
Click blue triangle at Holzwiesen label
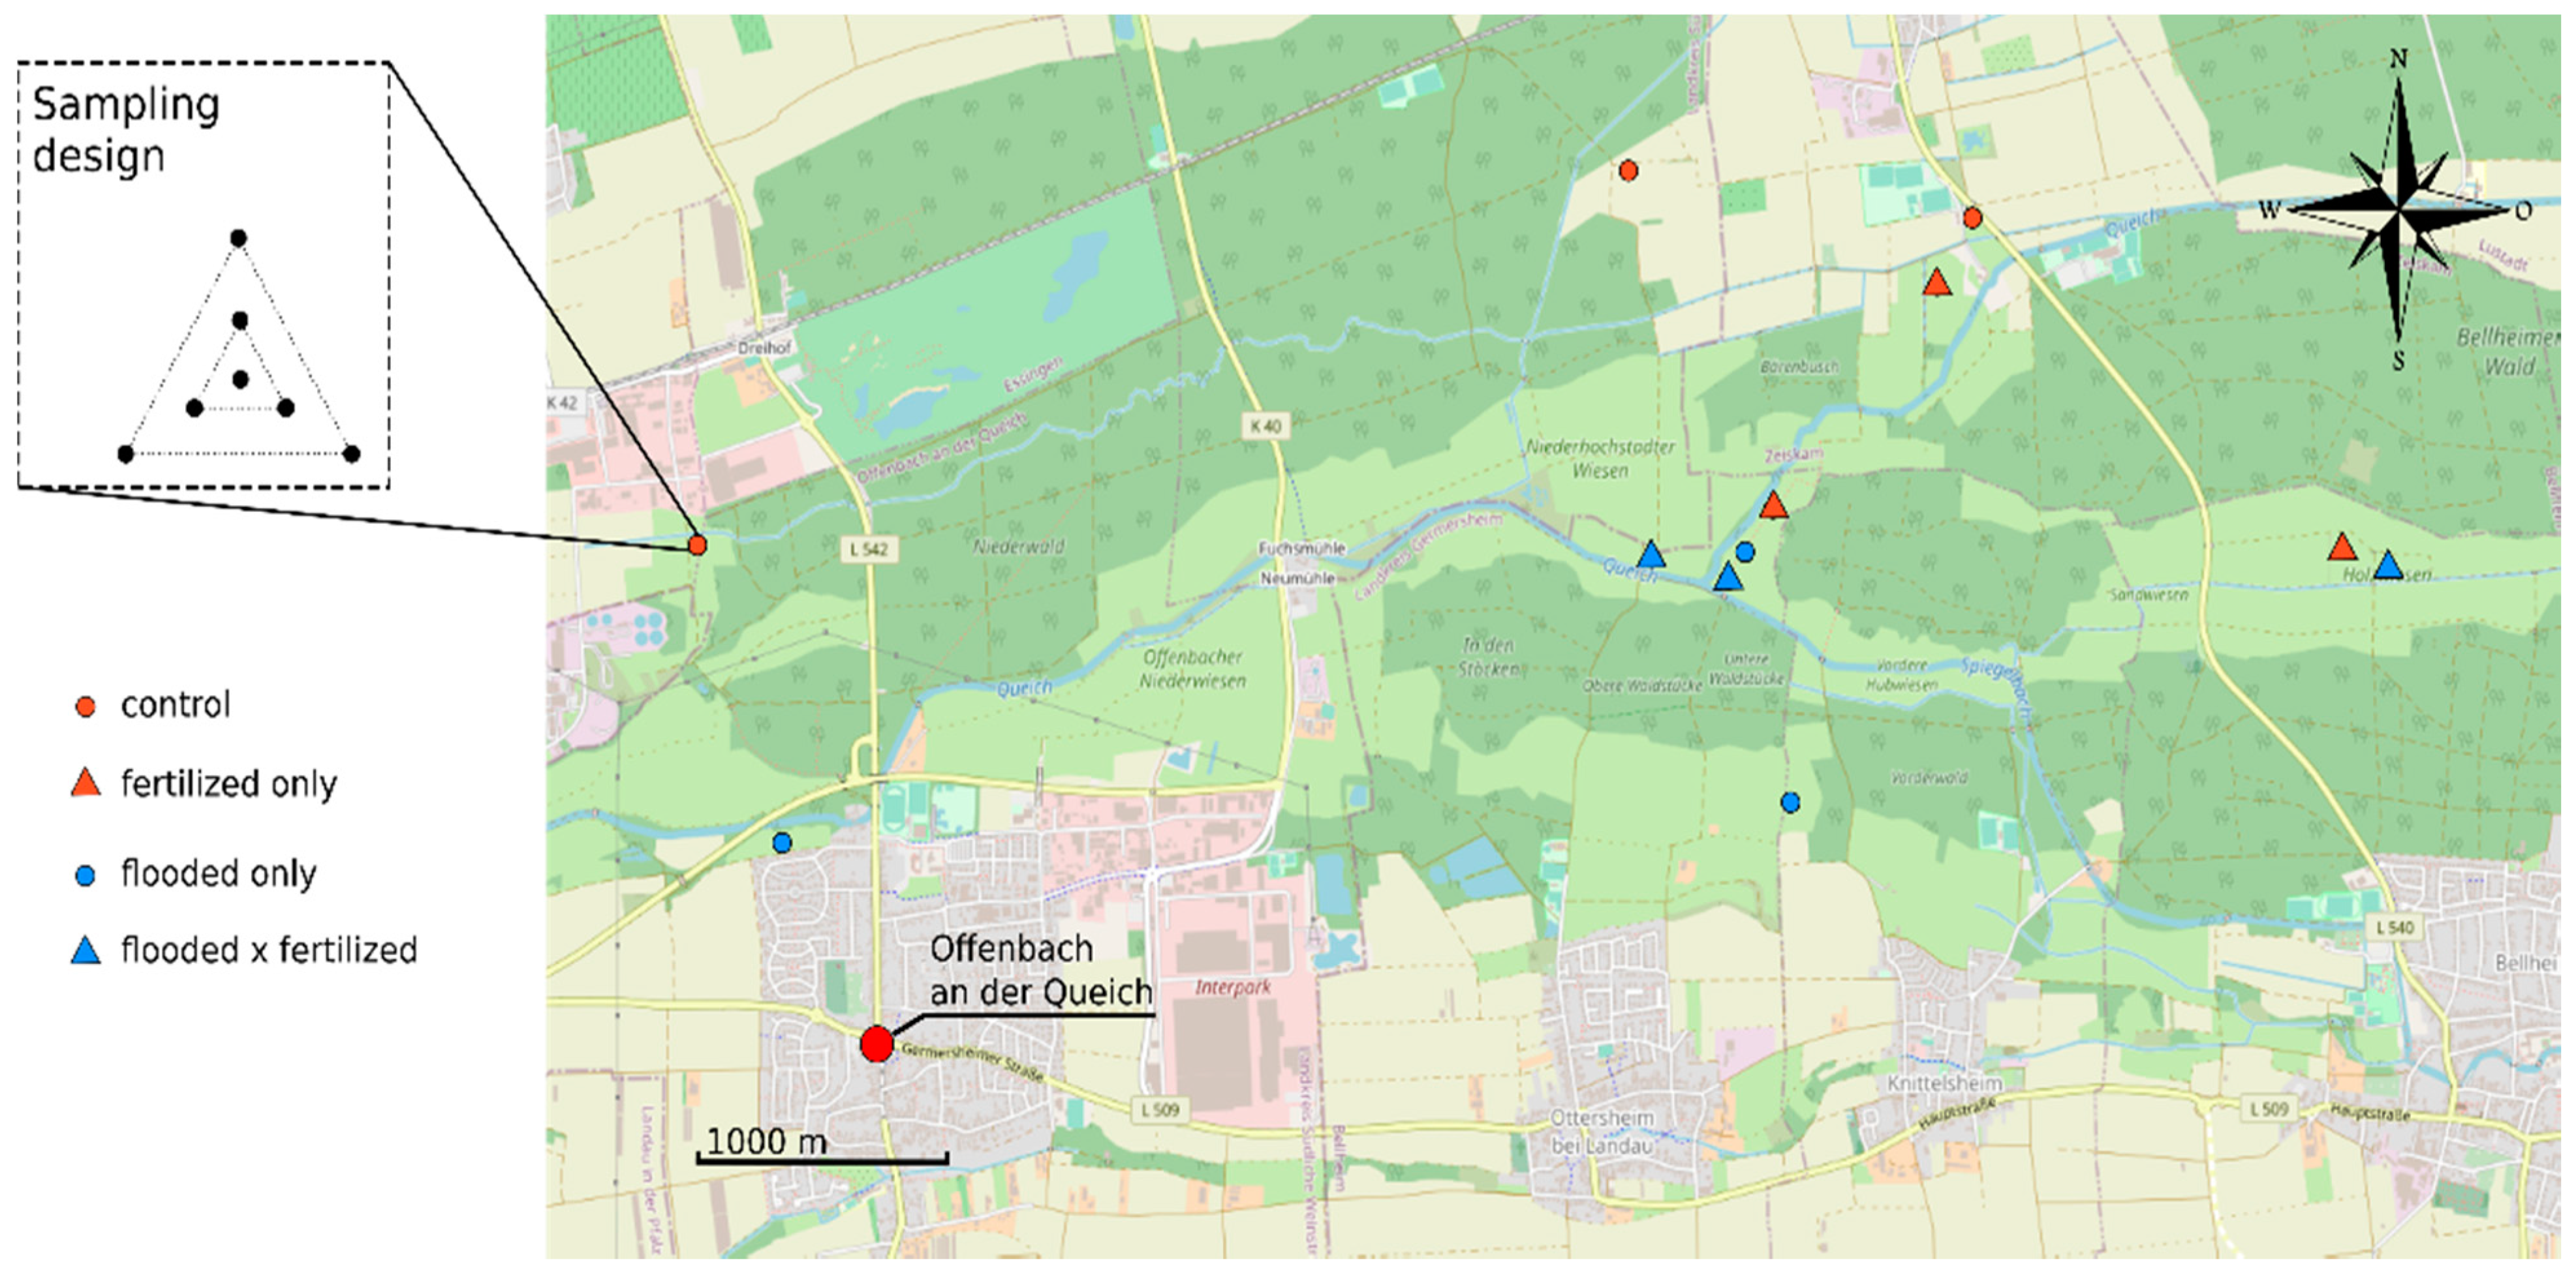(x=2388, y=567)
